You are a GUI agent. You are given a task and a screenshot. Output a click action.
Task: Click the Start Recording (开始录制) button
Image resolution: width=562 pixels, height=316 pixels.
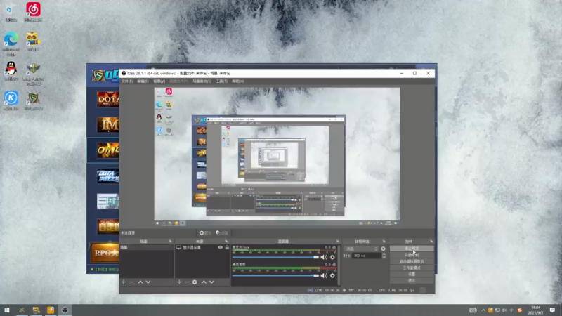coord(412,255)
